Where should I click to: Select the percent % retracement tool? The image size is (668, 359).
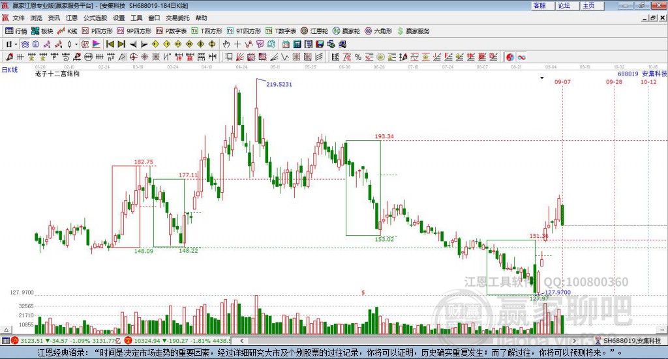coord(358,57)
